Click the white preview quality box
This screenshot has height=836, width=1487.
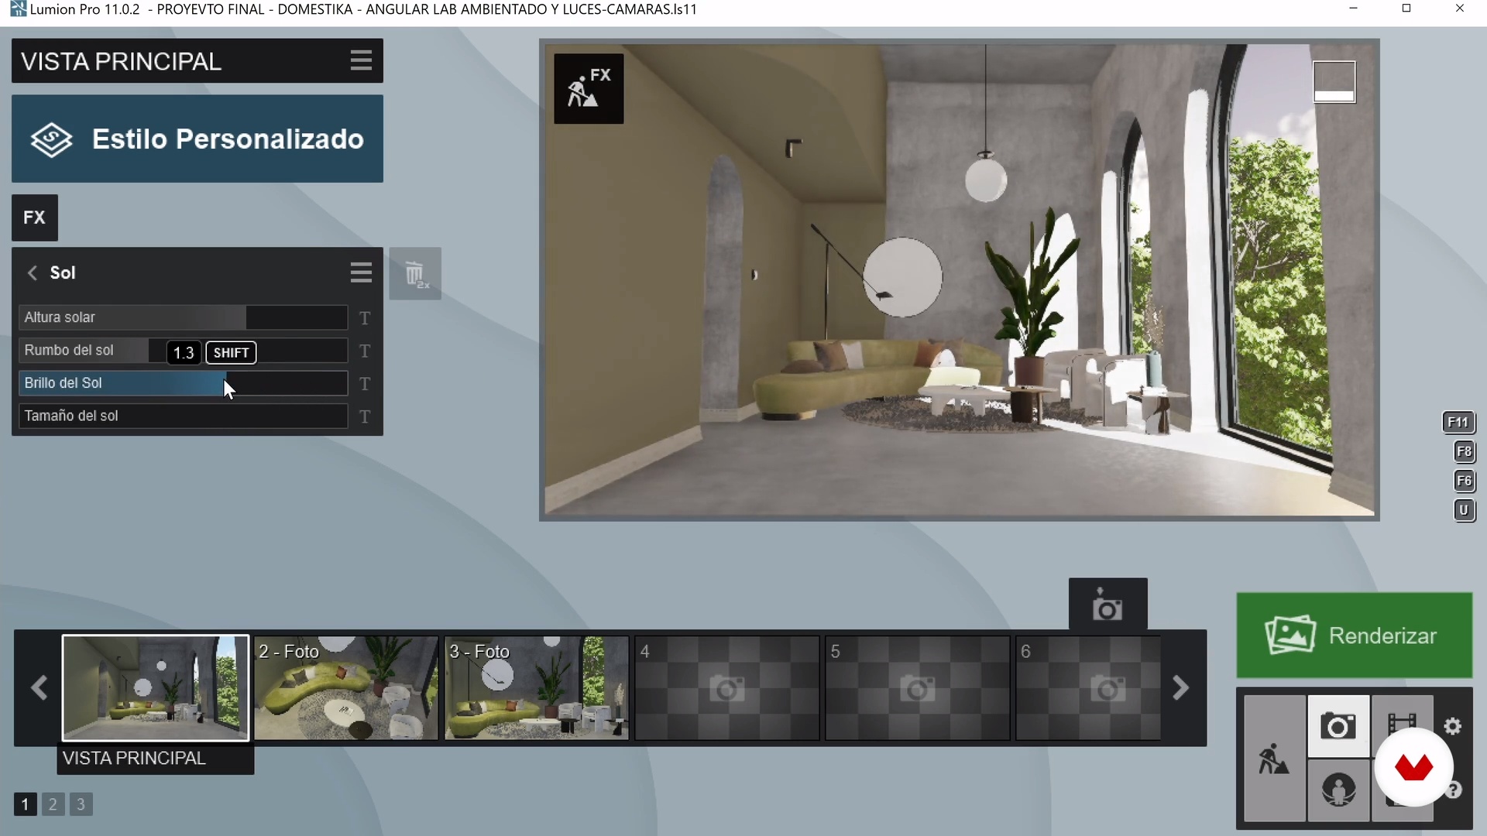click(1334, 82)
